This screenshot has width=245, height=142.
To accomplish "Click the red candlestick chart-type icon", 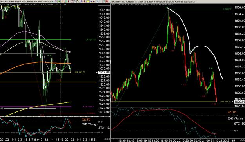I will point(69,2).
